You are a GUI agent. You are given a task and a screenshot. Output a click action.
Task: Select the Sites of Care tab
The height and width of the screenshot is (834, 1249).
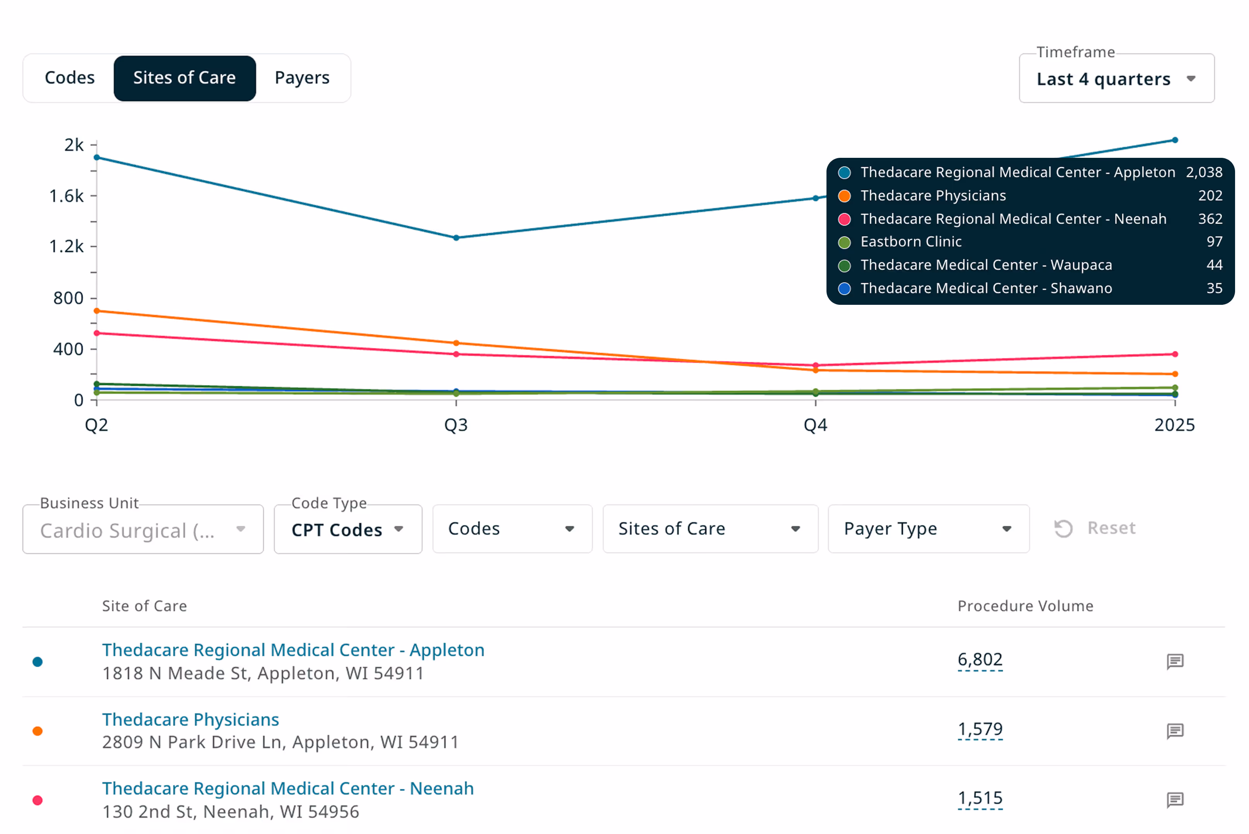(x=185, y=78)
